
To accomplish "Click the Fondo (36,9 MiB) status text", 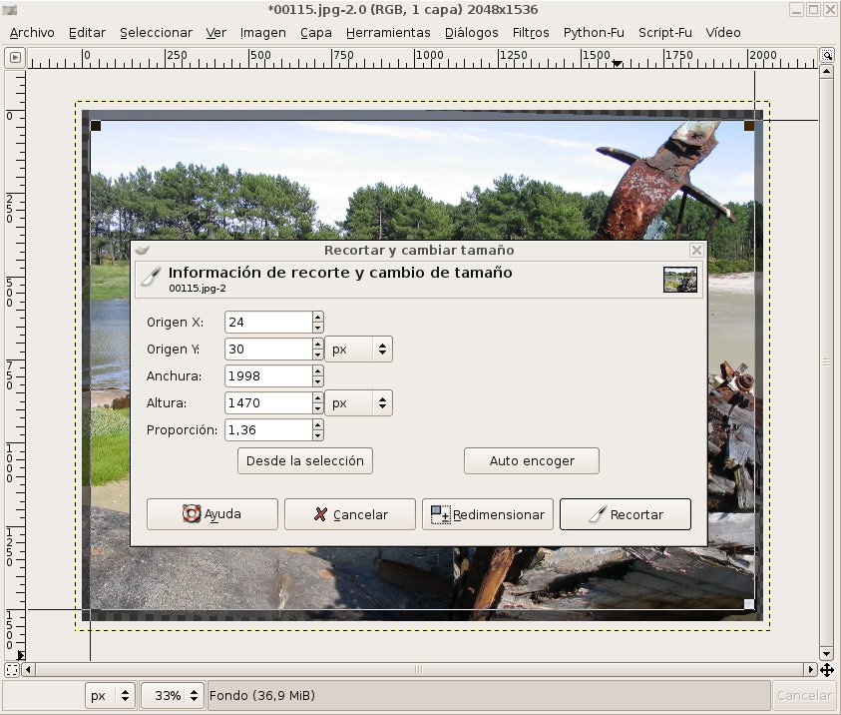I will tap(262, 696).
